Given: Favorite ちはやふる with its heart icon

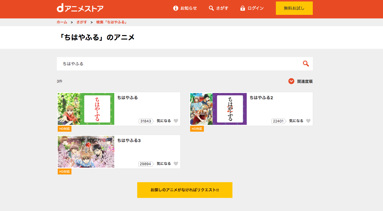Looking at the screenshot, I should point(176,121).
